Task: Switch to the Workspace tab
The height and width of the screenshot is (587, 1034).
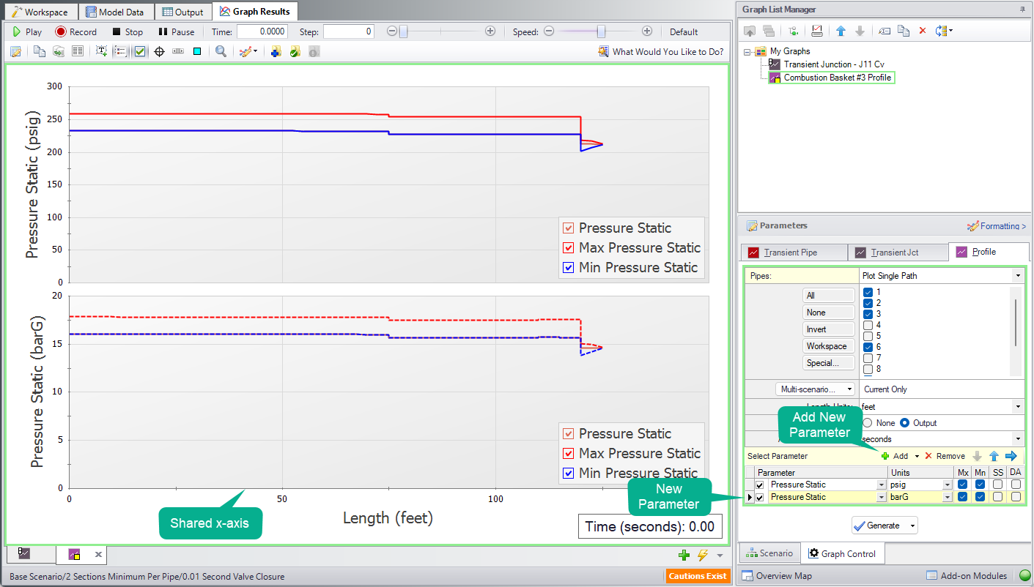Action: [x=40, y=12]
